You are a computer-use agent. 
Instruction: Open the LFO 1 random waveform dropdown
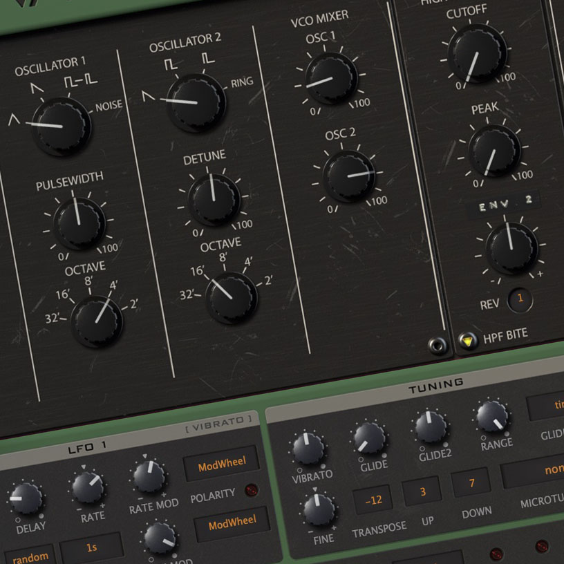click(30, 556)
